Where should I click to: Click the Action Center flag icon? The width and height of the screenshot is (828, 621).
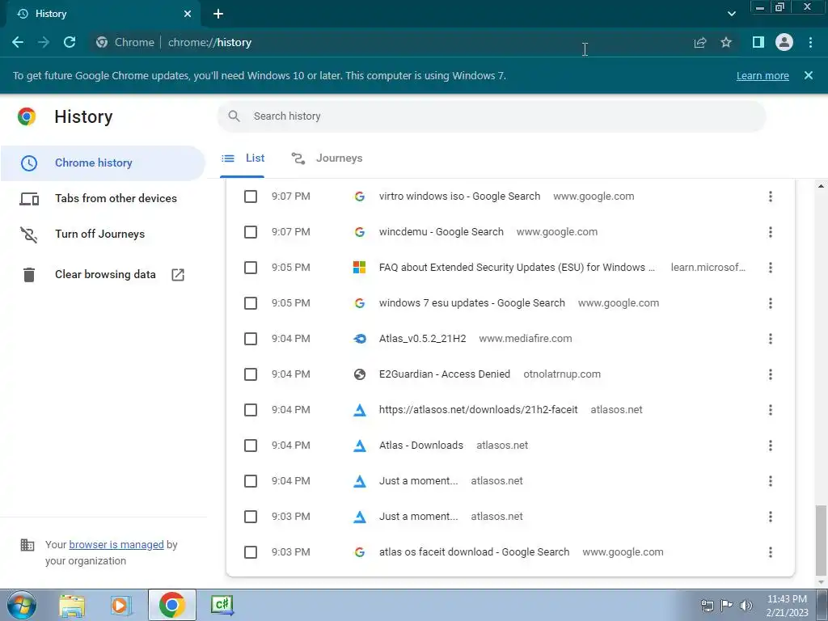pyautogui.click(x=727, y=605)
